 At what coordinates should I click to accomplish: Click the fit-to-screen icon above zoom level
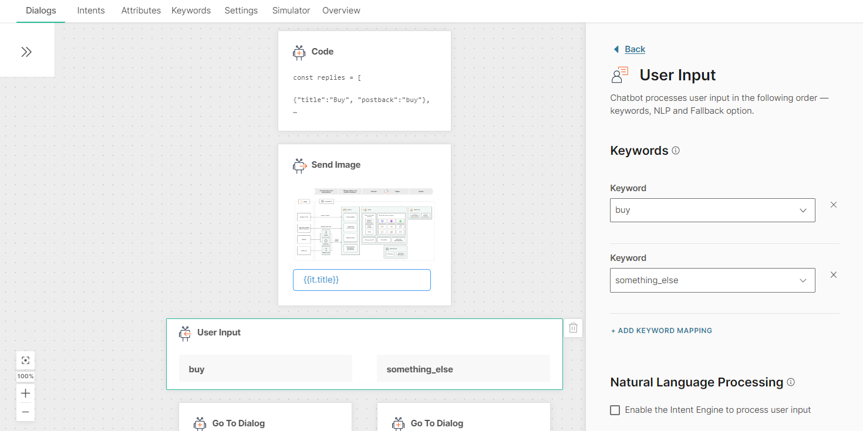pos(25,360)
